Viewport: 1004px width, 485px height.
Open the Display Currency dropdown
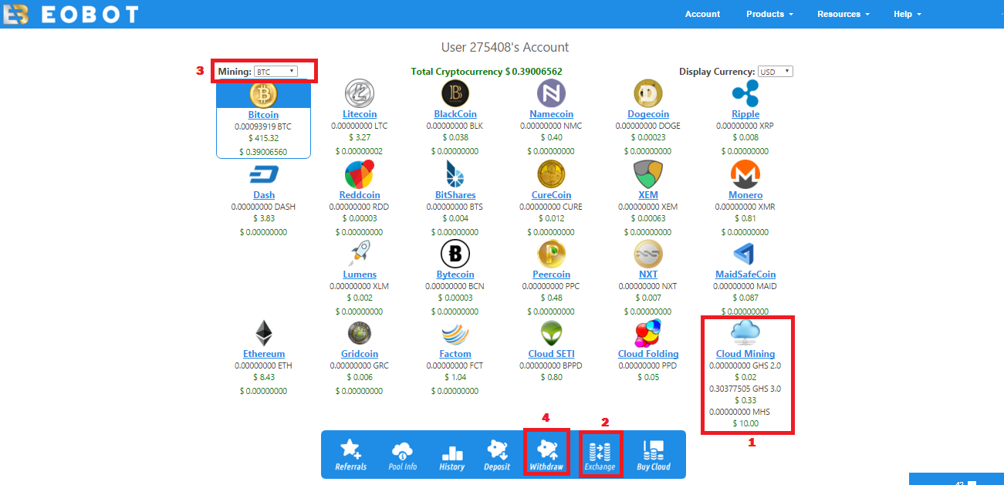click(776, 72)
